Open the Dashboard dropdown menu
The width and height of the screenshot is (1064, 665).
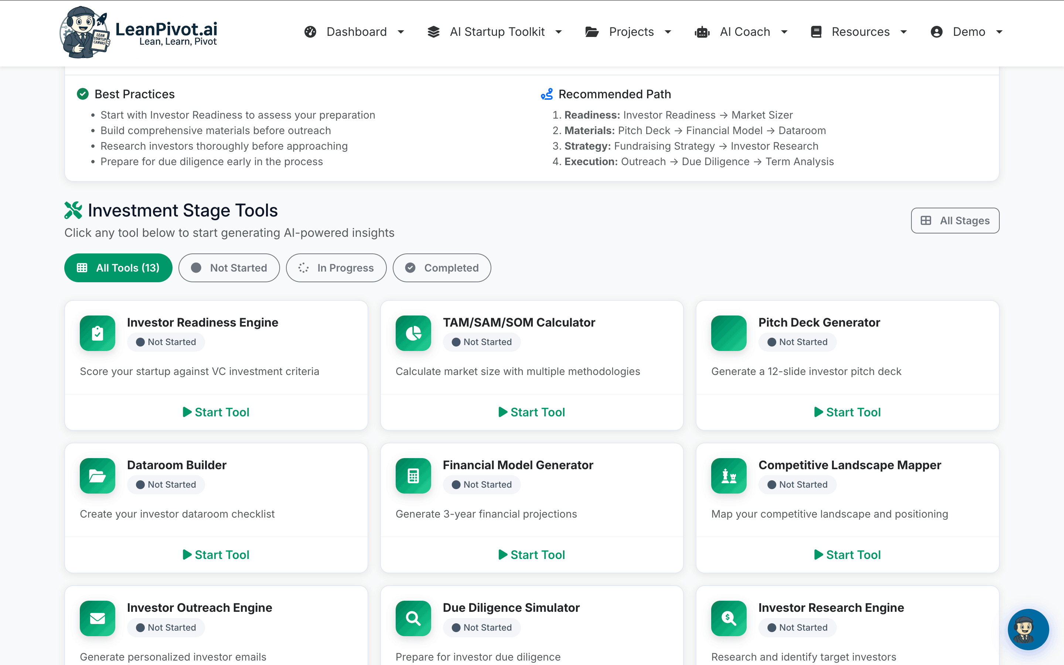click(355, 32)
